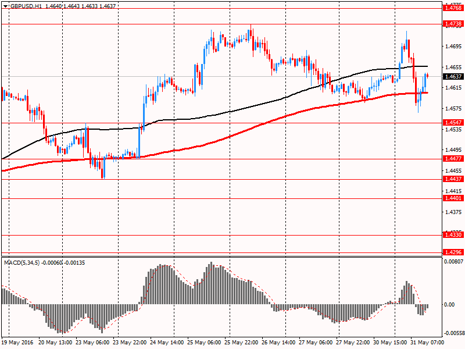This screenshot has width=465, height=349.
Task: Select the current price label 1.4637
Action: pyautogui.click(x=453, y=77)
